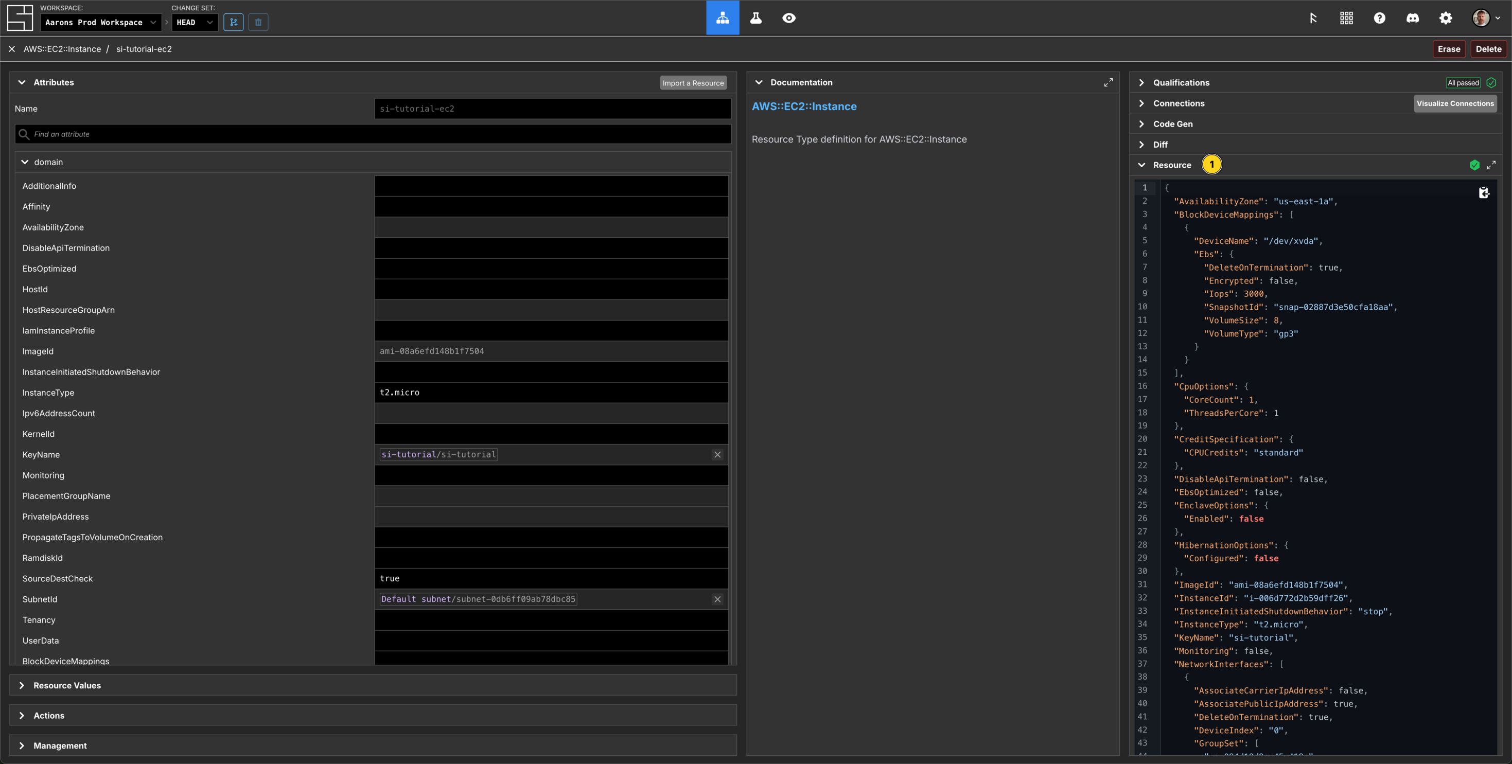Open the help question mark icon
The image size is (1512, 764).
[x=1379, y=18]
